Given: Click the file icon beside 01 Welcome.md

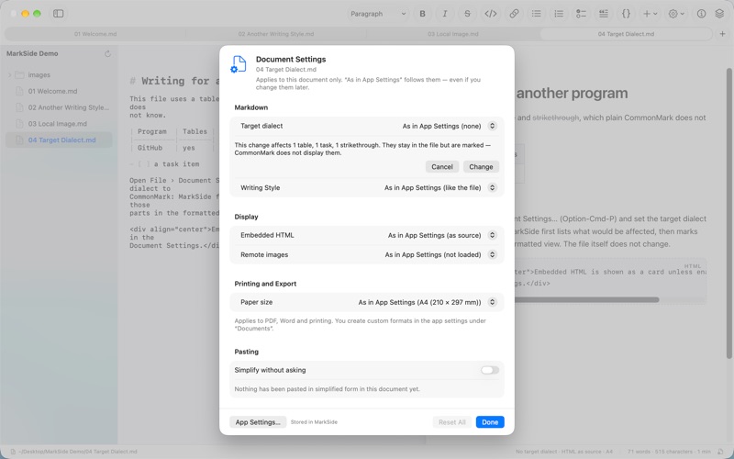Looking at the screenshot, I should (x=19, y=91).
